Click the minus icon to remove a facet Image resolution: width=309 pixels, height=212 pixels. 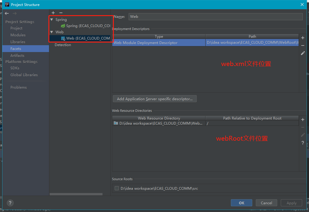61,13
